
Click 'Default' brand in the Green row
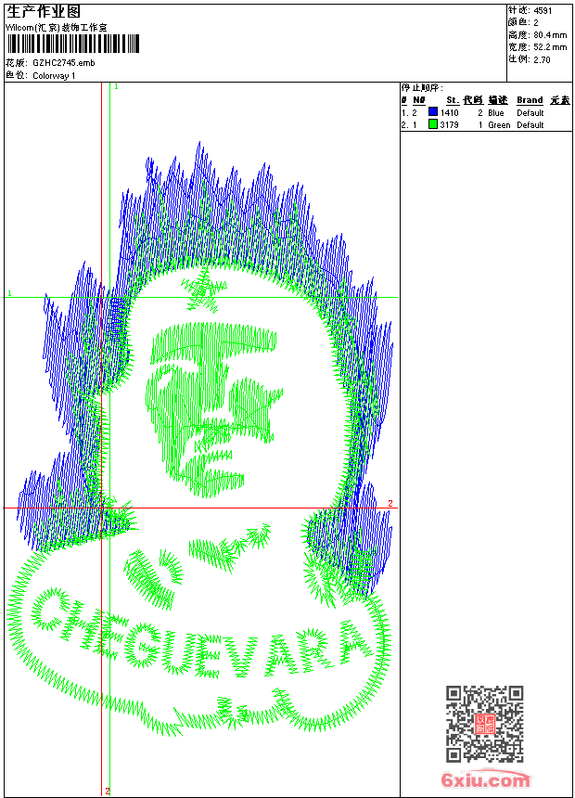click(530, 125)
